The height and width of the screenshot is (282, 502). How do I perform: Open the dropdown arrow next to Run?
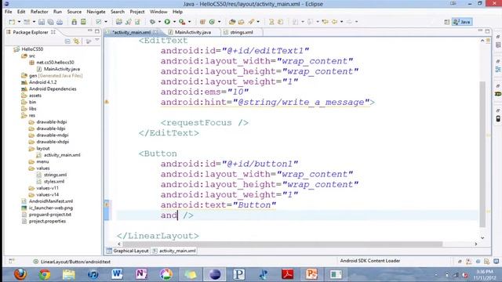(174, 22)
